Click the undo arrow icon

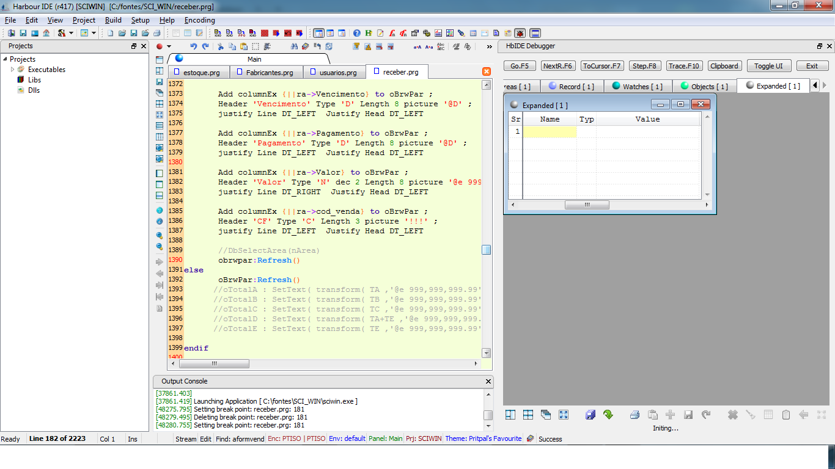click(x=194, y=46)
